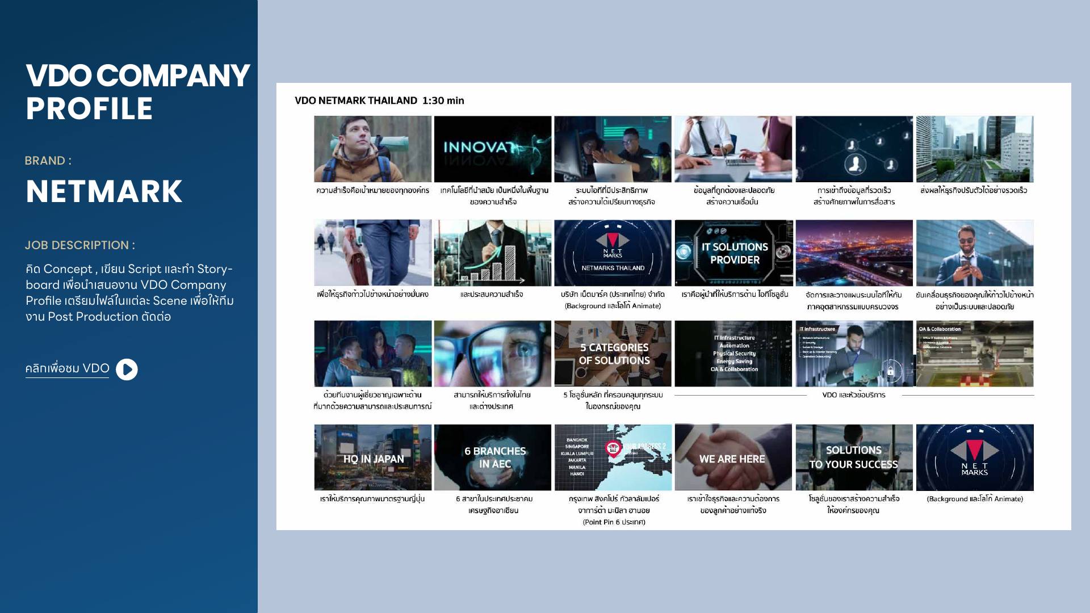Select caption บริษัท เน็ตมาร์ค (ประเทศไทย) จำกัด
Viewport: 1090px width, 613px height.
click(x=613, y=295)
